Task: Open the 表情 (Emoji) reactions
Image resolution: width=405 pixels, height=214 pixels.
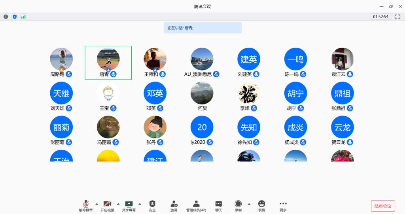Action: point(261,204)
